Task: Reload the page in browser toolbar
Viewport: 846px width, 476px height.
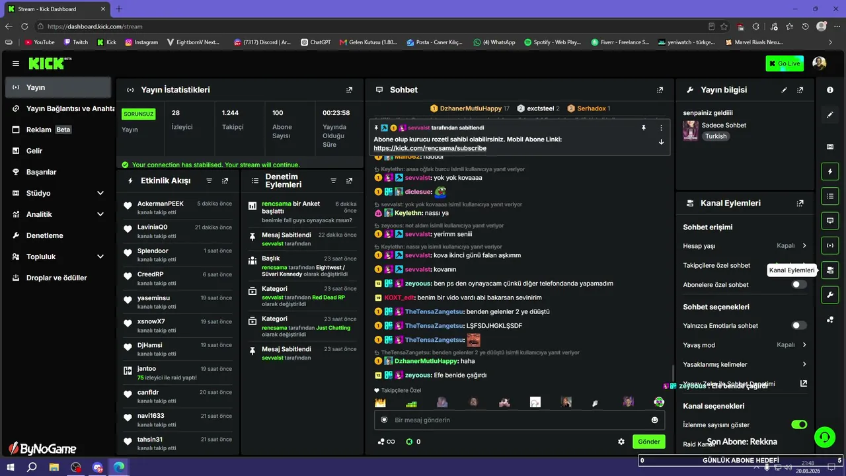Action: coord(24,26)
